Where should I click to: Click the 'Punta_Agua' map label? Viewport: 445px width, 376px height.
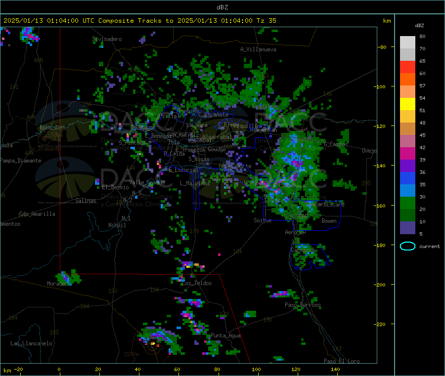[225, 335]
